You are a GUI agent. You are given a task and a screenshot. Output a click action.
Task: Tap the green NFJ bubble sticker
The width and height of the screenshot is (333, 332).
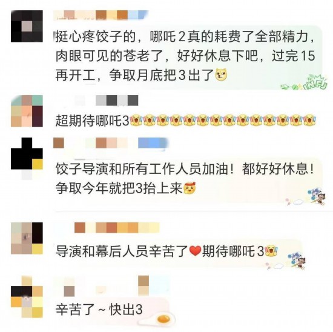coord(304,82)
